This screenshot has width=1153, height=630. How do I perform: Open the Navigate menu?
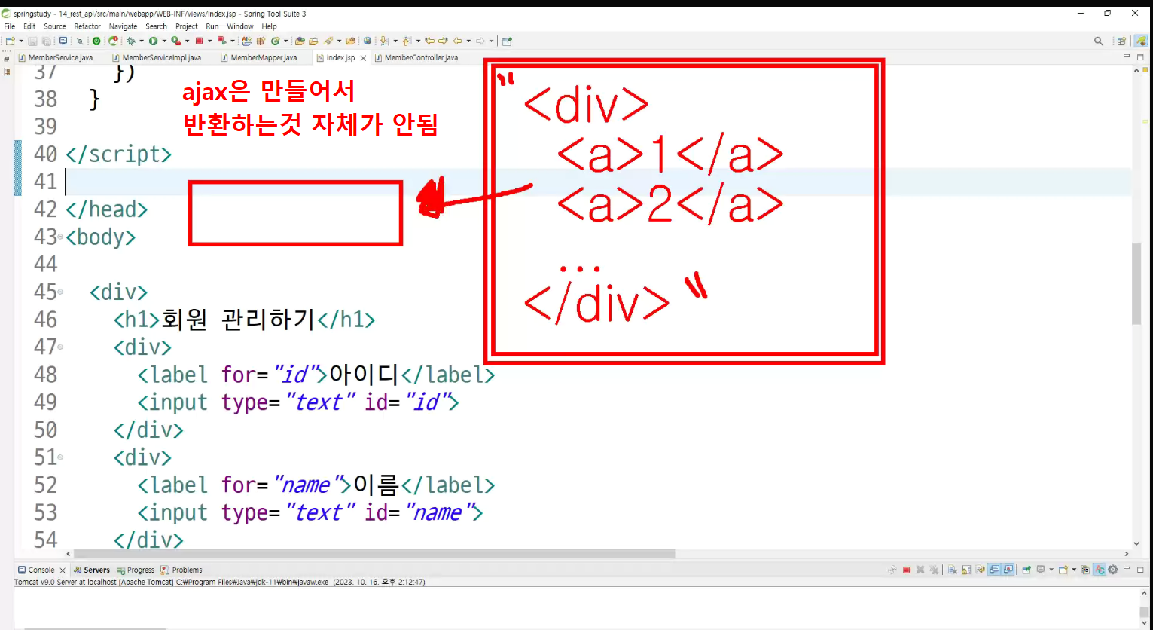[x=124, y=26]
